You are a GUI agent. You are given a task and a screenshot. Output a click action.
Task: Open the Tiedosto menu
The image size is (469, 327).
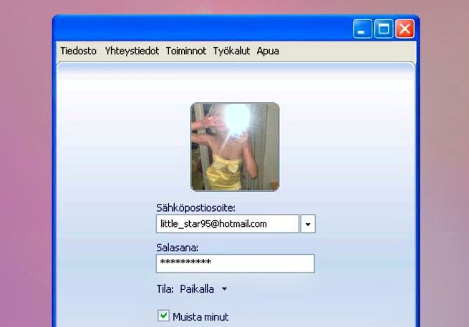pos(78,51)
